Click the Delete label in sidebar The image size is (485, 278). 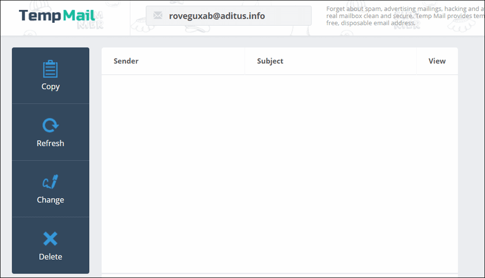[x=50, y=257]
